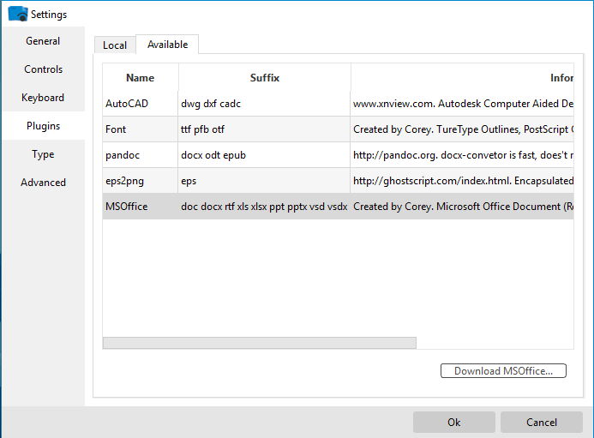Click the 'Created by Corey. TureType' info cell
The image size is (594, 438).
[462, 129]
